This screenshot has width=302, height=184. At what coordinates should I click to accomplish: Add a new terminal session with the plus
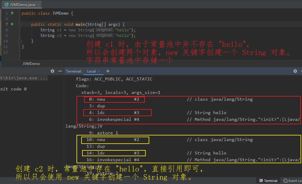tap(108, 71)
